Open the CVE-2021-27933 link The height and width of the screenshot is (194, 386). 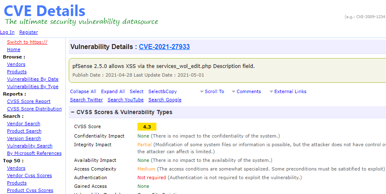(x=164, y=47)
